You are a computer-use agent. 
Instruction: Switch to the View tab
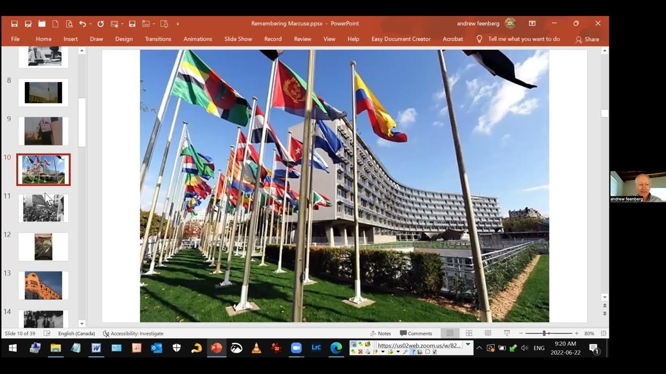tap(329, 39)
